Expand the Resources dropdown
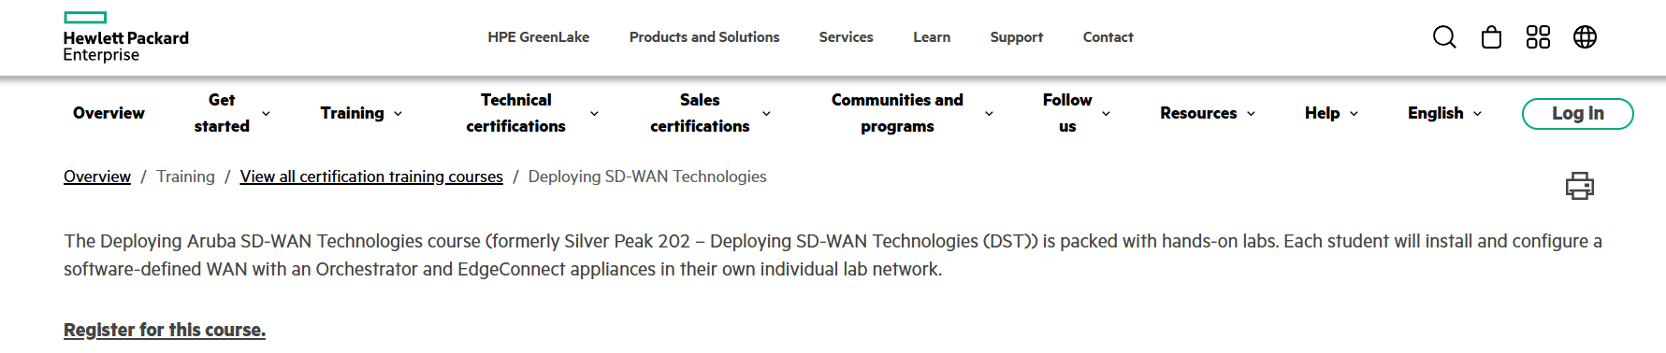The image size is (1666, 353). pyautogui.click(x=1208, y=113)
